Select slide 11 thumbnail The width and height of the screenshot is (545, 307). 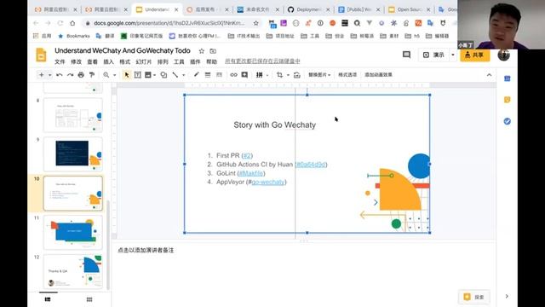tap(73, 232)
